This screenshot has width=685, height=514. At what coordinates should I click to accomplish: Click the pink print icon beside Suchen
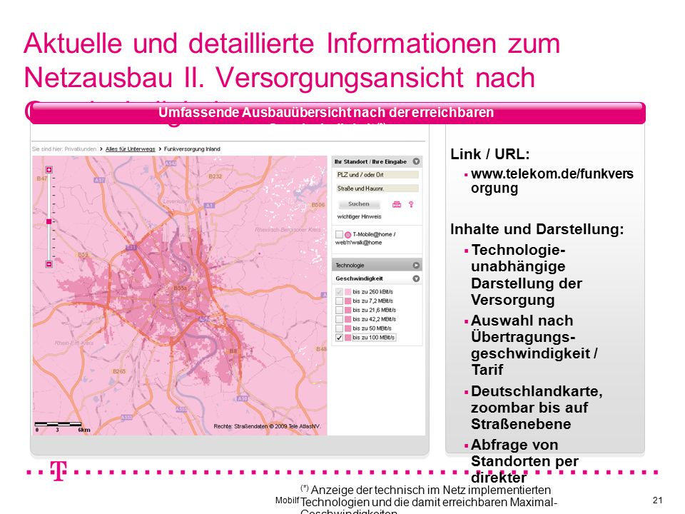[x=397, y=204]
